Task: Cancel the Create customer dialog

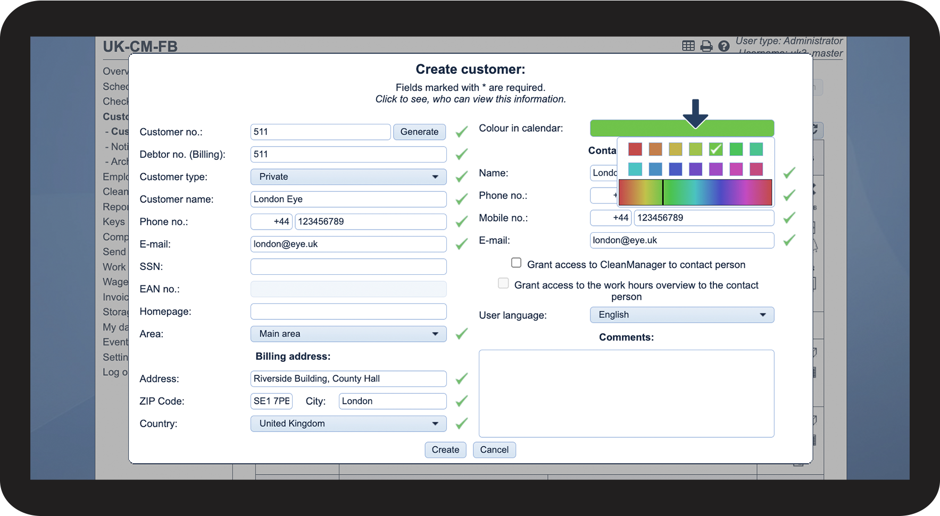Action: pos(495,450)
